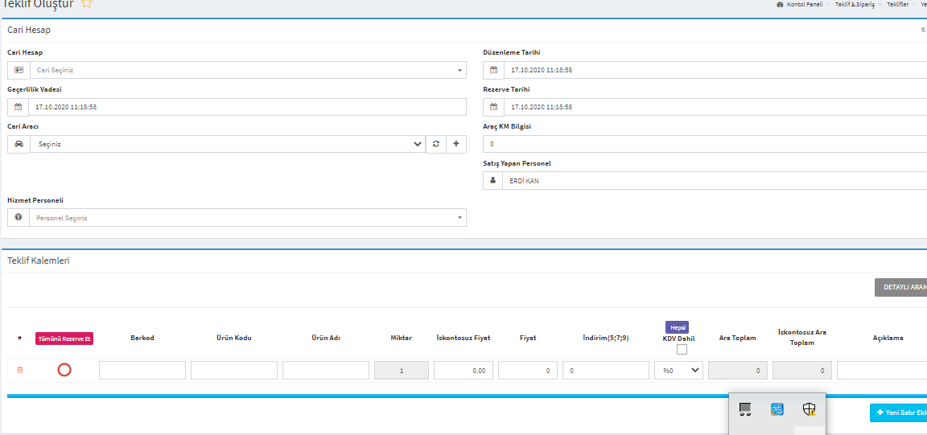Viewport: 927px width, 435px height.
Task: Open the Personel Seçiniz dropdown
Action: click(x=248, y=218)
